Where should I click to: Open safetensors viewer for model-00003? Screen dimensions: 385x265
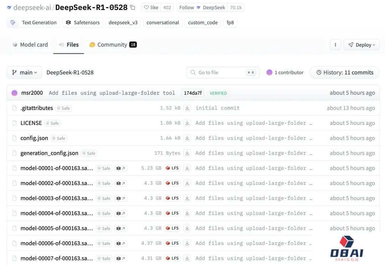(x=121, y=198)
